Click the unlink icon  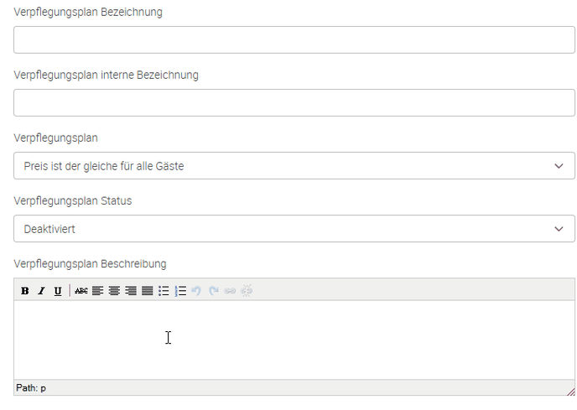coord(247,291)
